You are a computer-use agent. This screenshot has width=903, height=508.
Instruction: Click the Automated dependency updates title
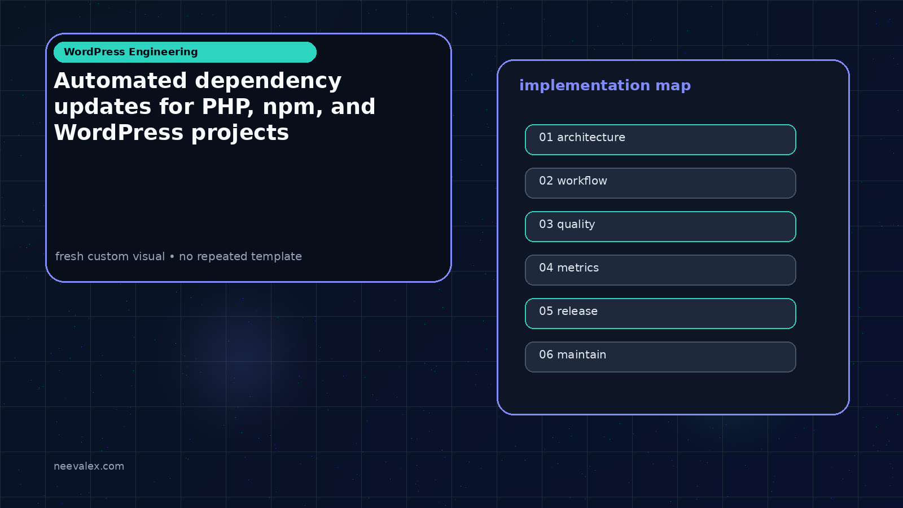click(214, 107)
